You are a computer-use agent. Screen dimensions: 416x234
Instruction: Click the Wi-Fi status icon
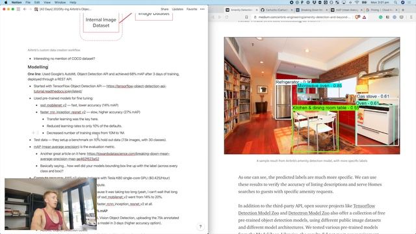(x=357, y=3)
